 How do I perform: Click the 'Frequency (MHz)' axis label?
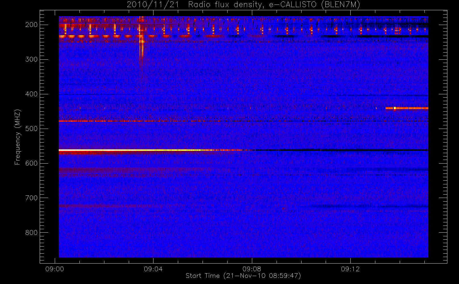click(18, 137)
